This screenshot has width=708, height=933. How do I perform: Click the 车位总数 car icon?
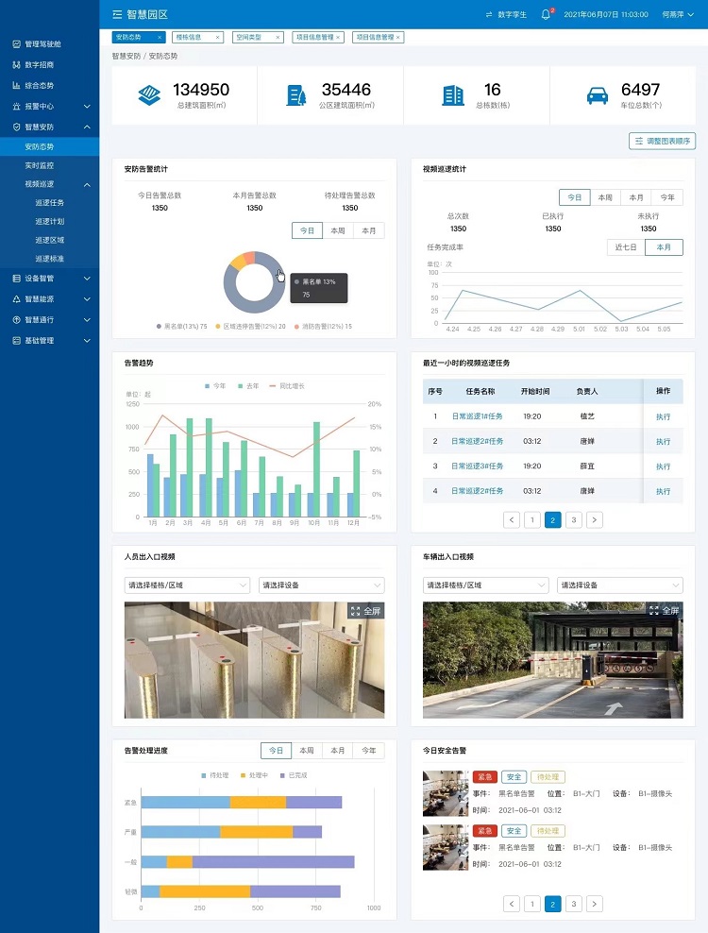(x=598, y=95)
